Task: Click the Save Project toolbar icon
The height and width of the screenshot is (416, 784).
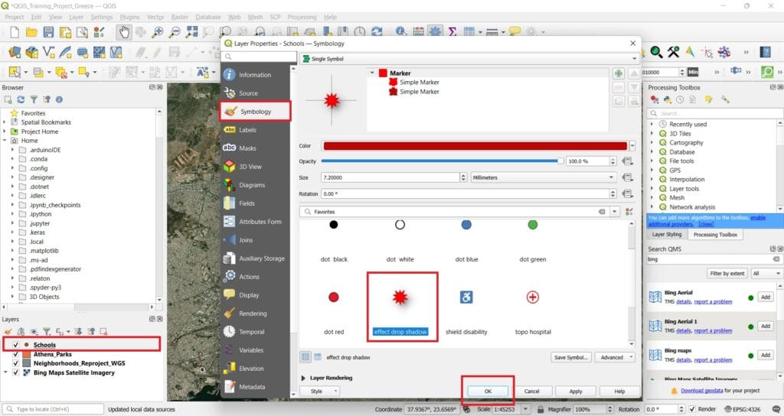Action: tap(48, 32)
